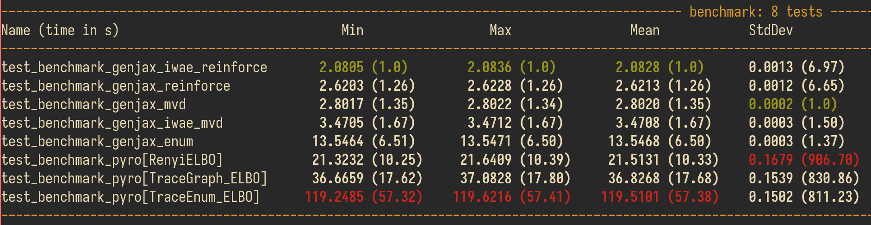Select row name test_benchmark_genjax_mvd
The width and height of the screenshot is (871, 225).
pos(93,105)
